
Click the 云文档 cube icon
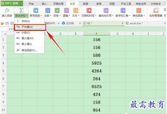click(63, 23)
